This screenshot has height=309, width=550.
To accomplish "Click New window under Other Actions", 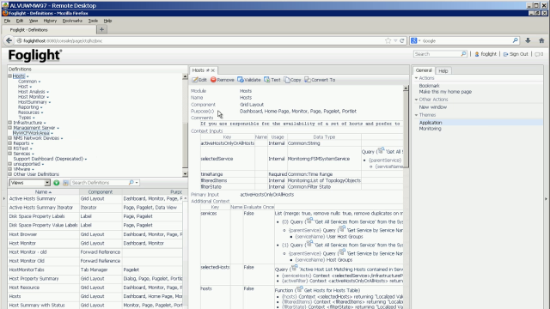I will [x=433, y=107].
